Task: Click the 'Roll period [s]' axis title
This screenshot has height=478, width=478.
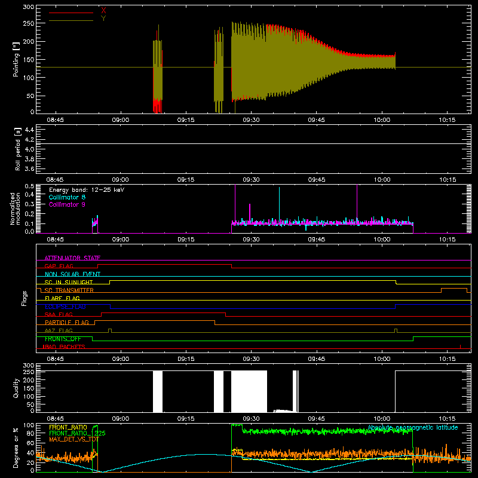Action: (x=18, y=149)
